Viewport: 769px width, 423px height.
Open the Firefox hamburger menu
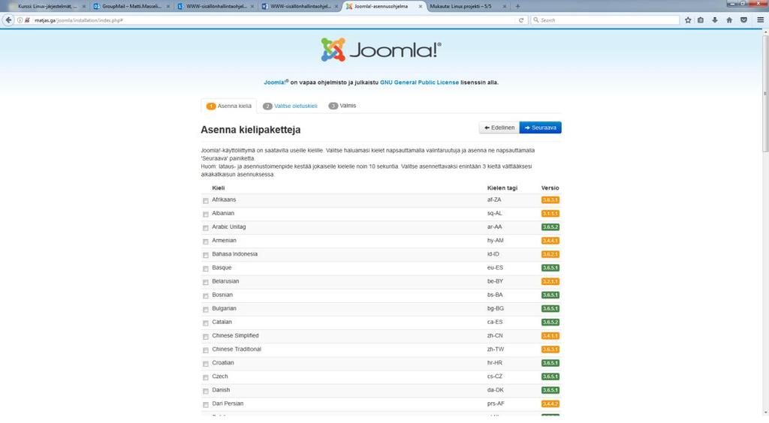760,20
